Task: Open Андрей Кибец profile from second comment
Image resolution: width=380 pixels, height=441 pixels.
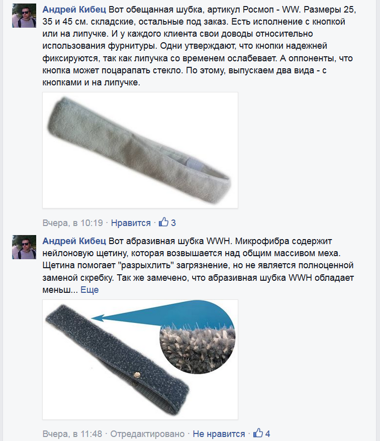Action: [74, 241]
